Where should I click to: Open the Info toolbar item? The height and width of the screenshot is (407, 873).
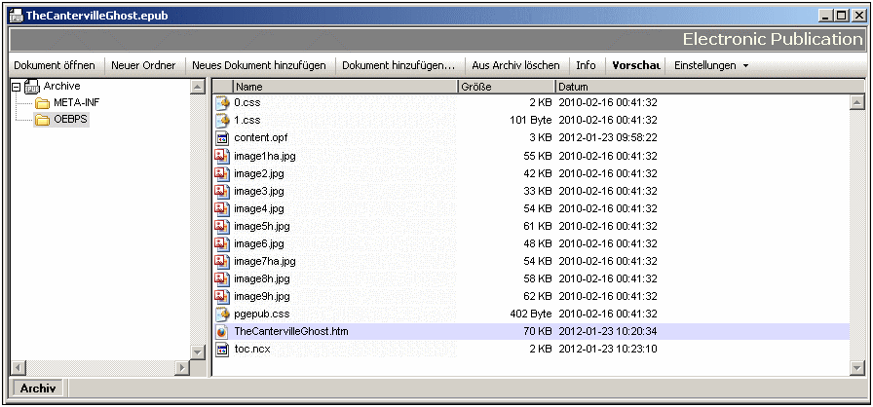tap(586, 65)
